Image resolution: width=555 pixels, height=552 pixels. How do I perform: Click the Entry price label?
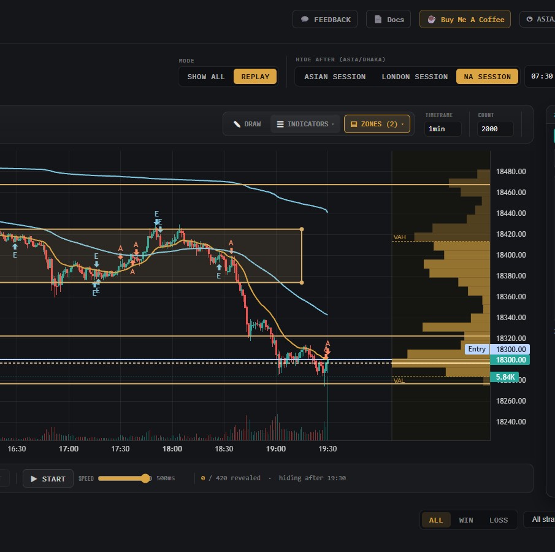[477, 349]
